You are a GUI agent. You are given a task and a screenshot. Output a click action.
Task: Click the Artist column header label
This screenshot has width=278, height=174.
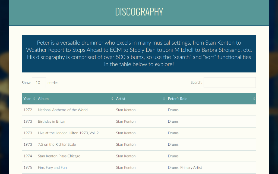pyautogui.click(x=121, y=99)
